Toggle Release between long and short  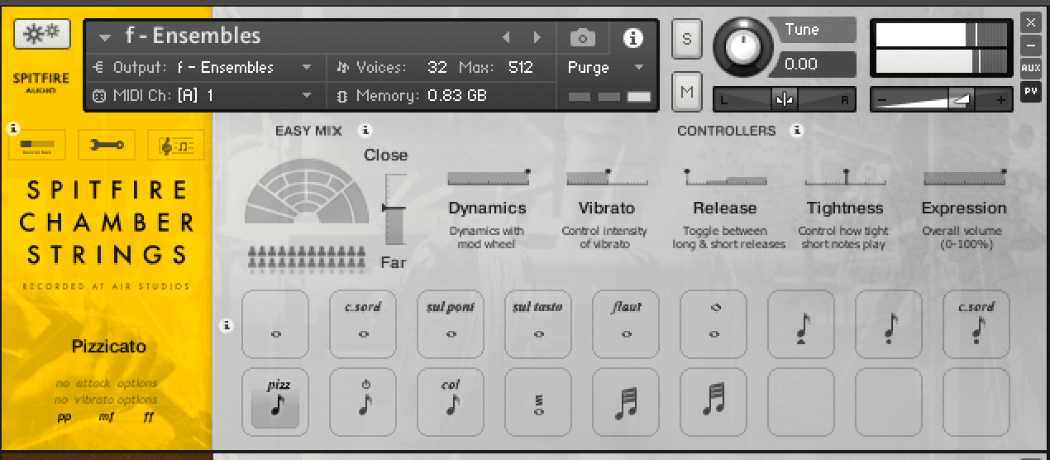click(x=725, y=177)
